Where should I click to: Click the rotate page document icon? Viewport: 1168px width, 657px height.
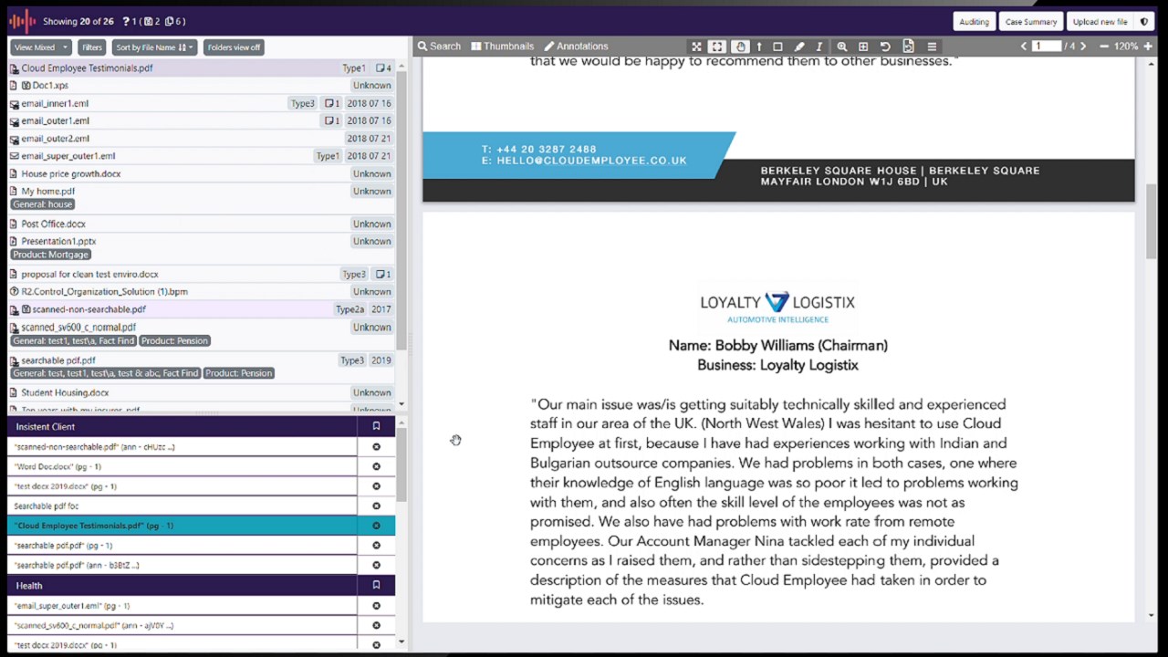tap(908, 47)
